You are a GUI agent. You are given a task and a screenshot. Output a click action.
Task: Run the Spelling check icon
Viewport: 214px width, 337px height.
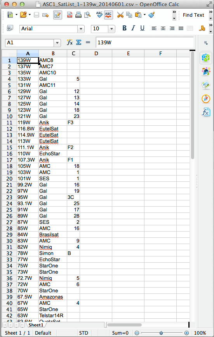click(99, 15)
